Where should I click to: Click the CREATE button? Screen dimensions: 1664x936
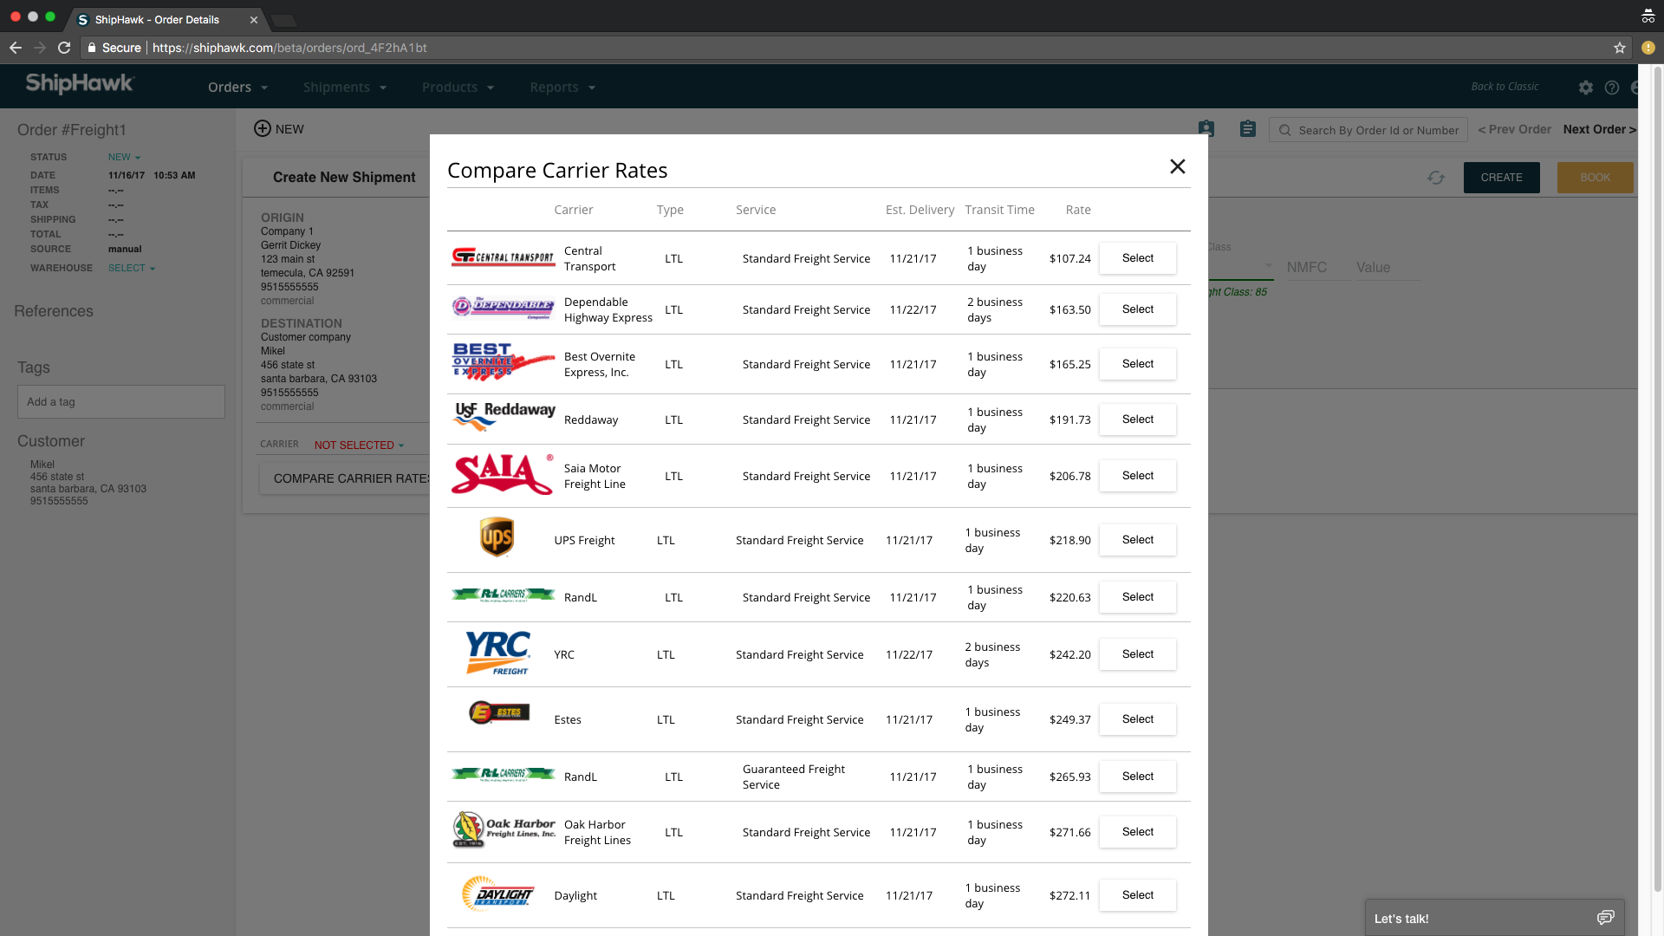point(1501,178)
